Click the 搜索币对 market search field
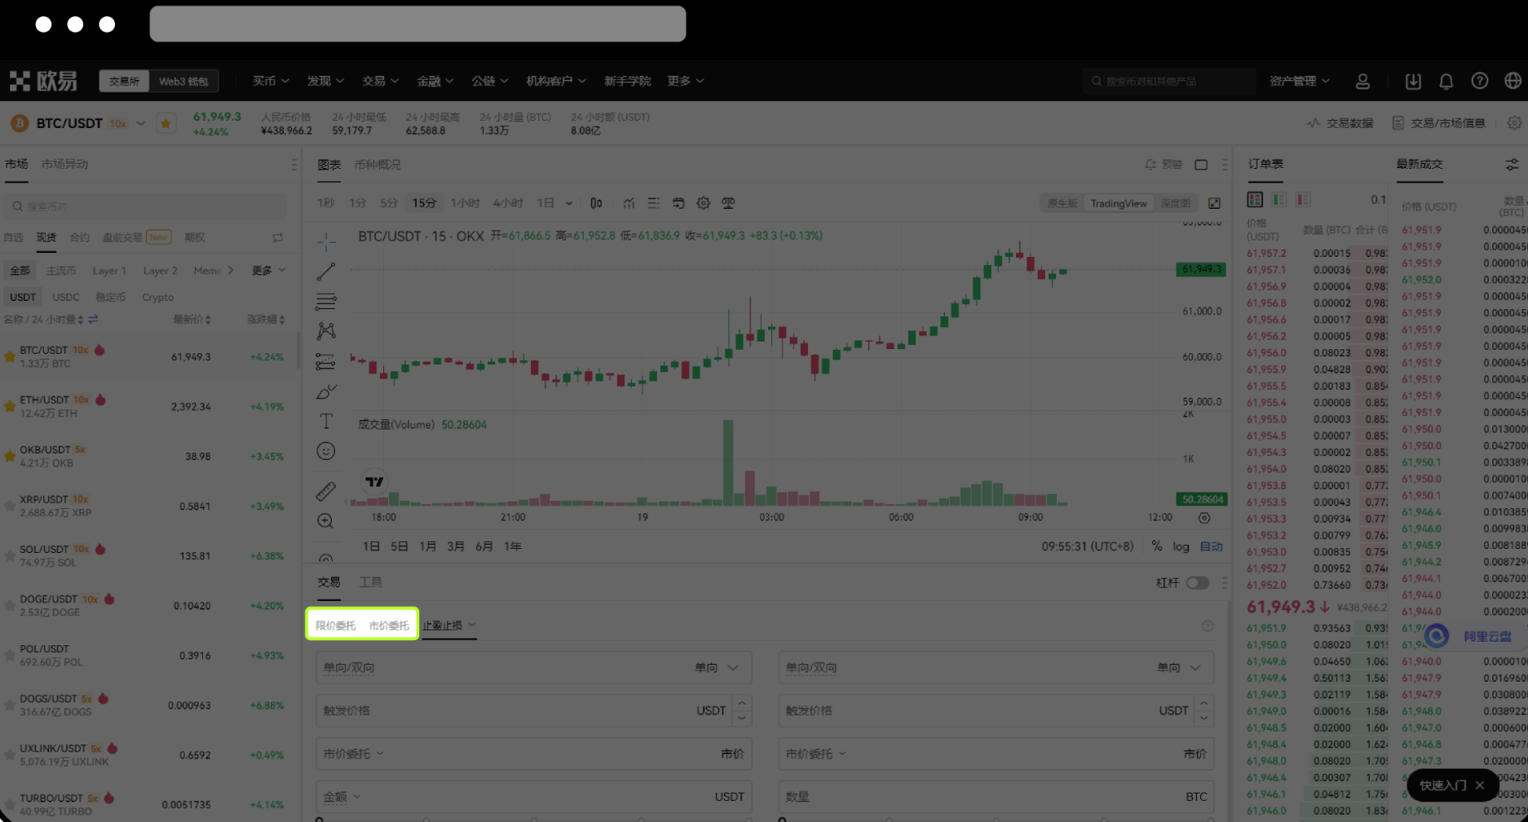 click(145, 206)
